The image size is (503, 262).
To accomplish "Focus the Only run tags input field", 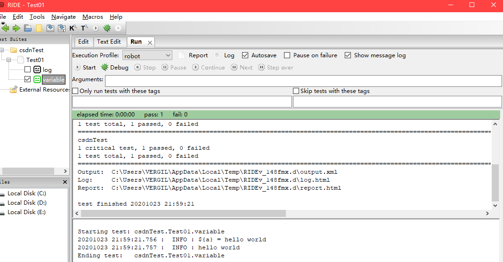I will click(x=182, y=102).
